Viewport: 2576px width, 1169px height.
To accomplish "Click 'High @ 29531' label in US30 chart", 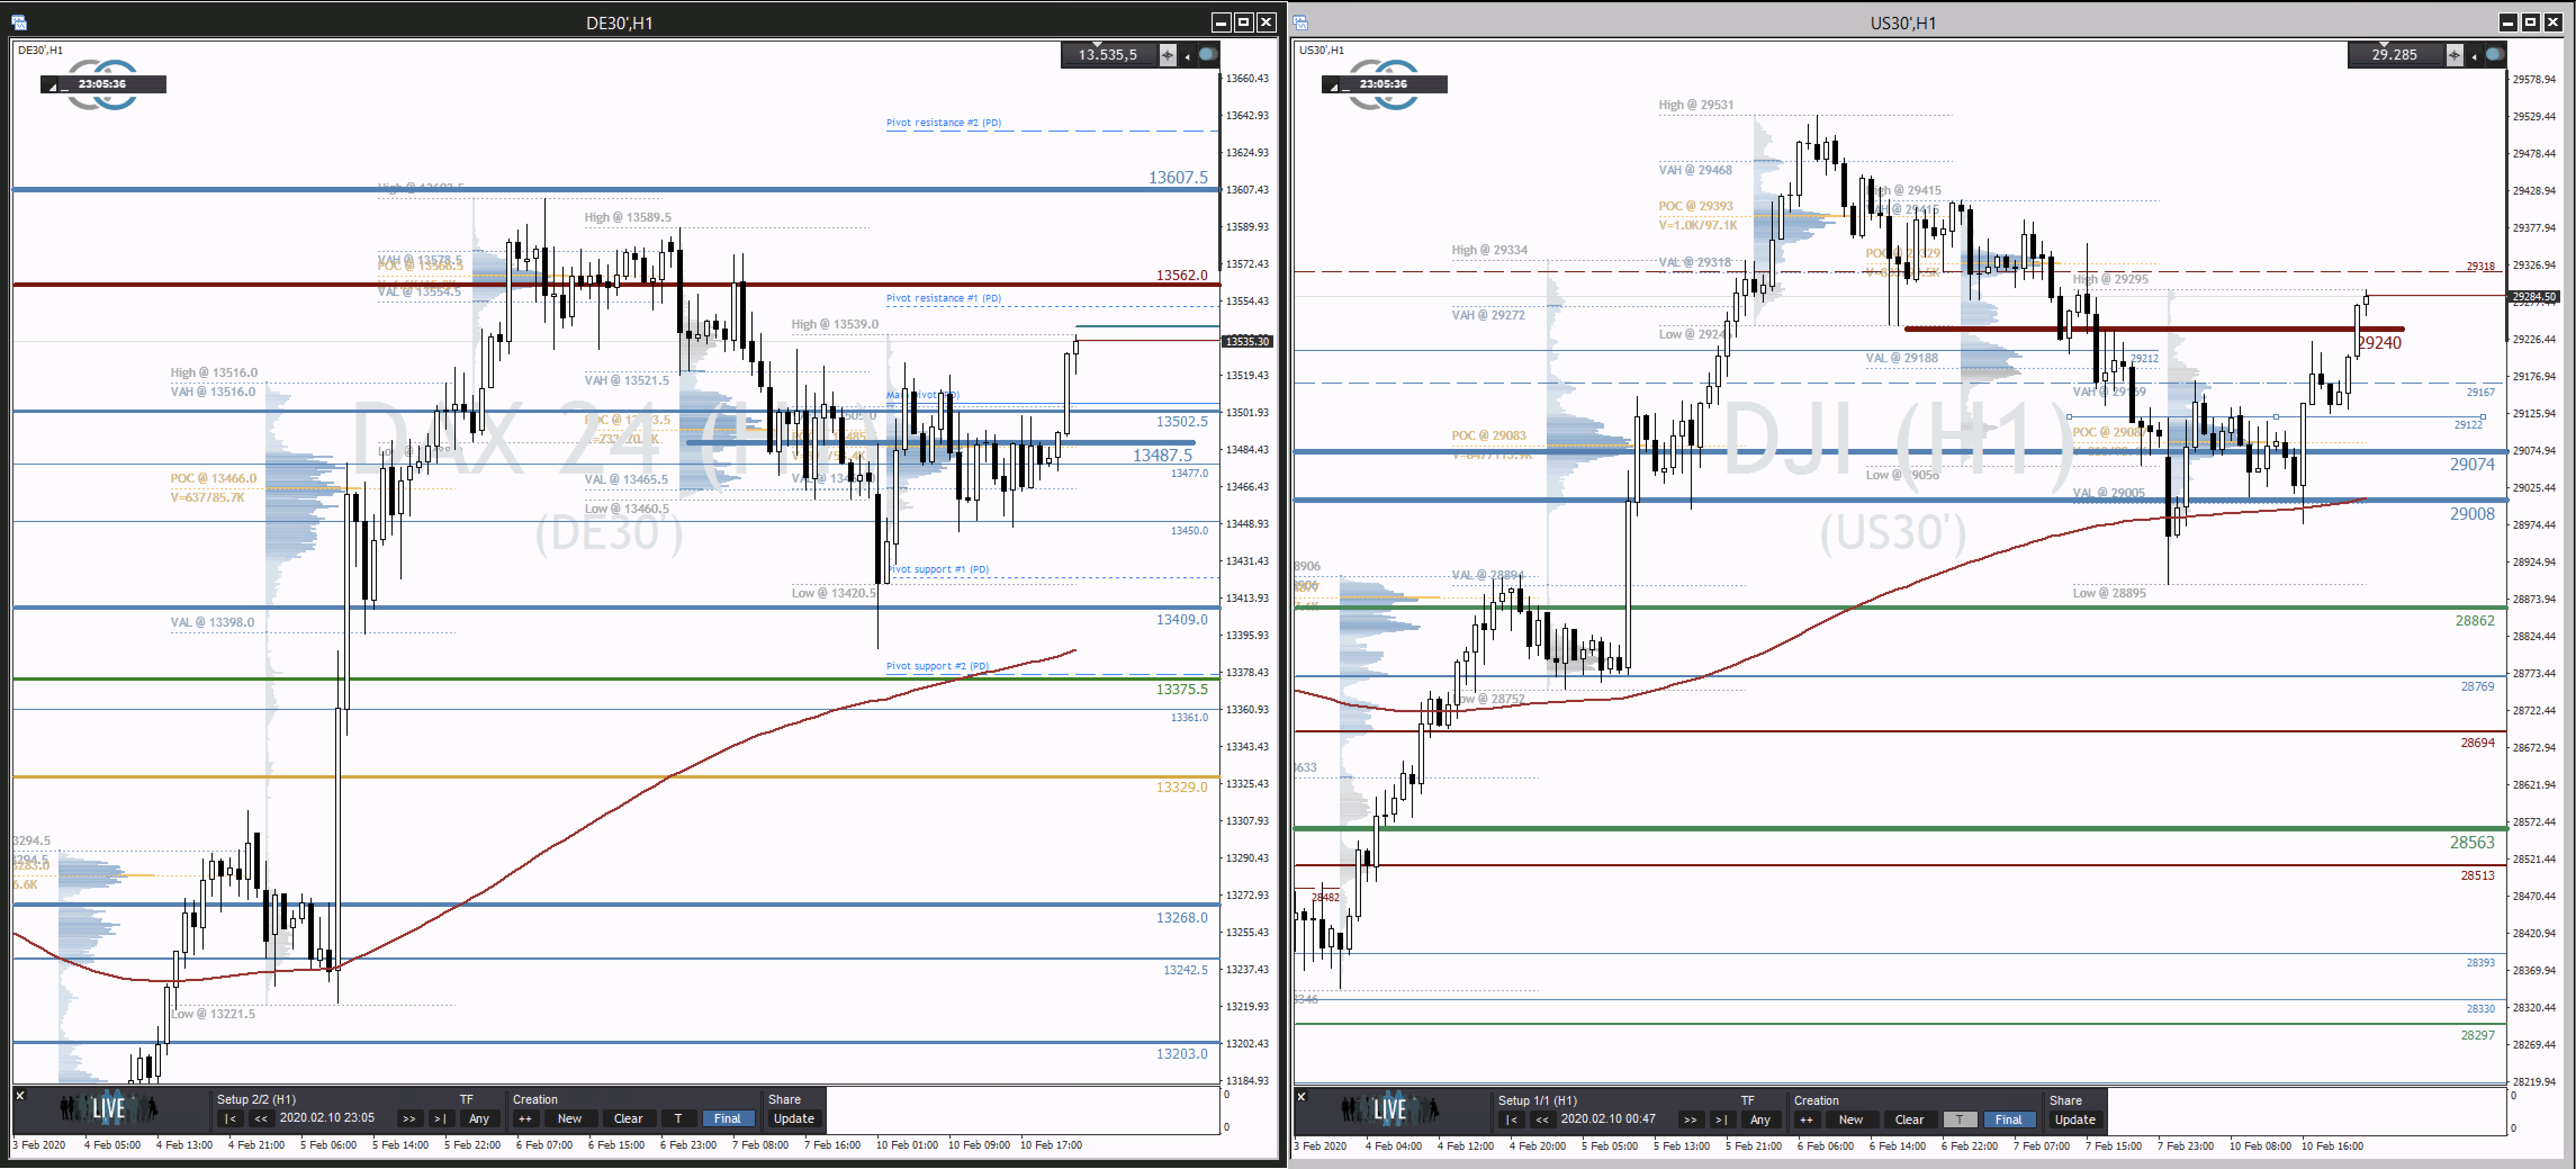I will 1696,105.
